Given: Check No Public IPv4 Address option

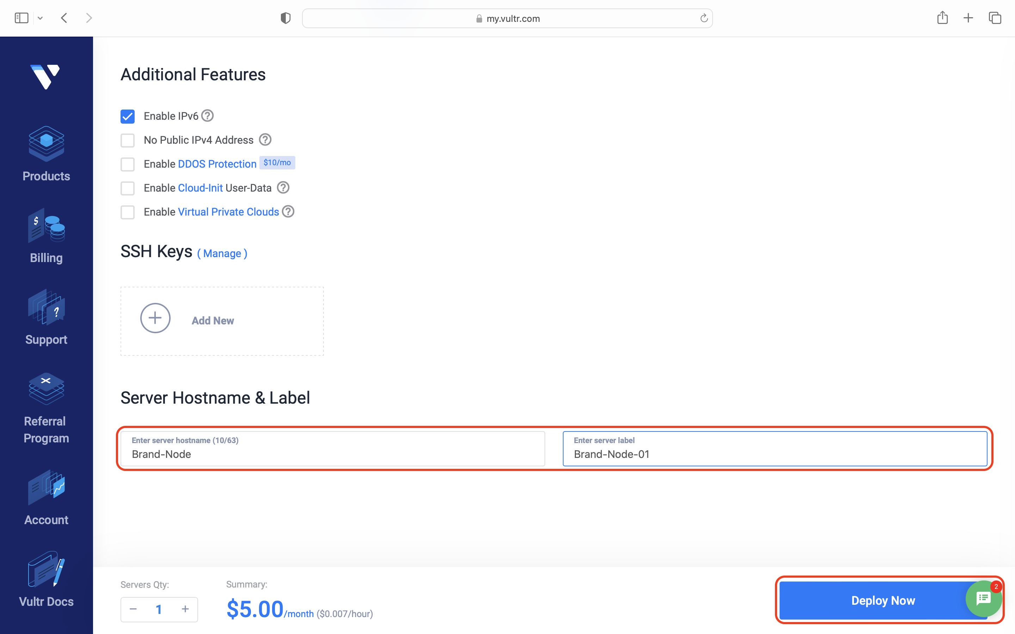Looking at the screenshot, I should pyautogui.click(x=128, y=140).
